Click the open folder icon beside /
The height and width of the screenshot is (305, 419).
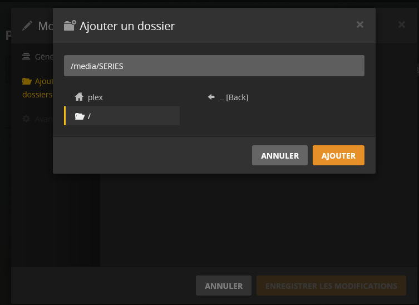[x=80, y=116]
